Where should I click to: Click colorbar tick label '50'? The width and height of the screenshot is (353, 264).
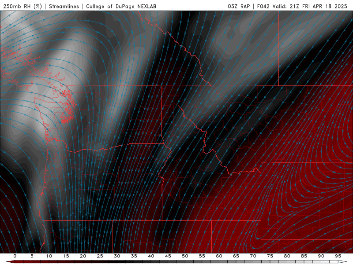coord(185,256)
